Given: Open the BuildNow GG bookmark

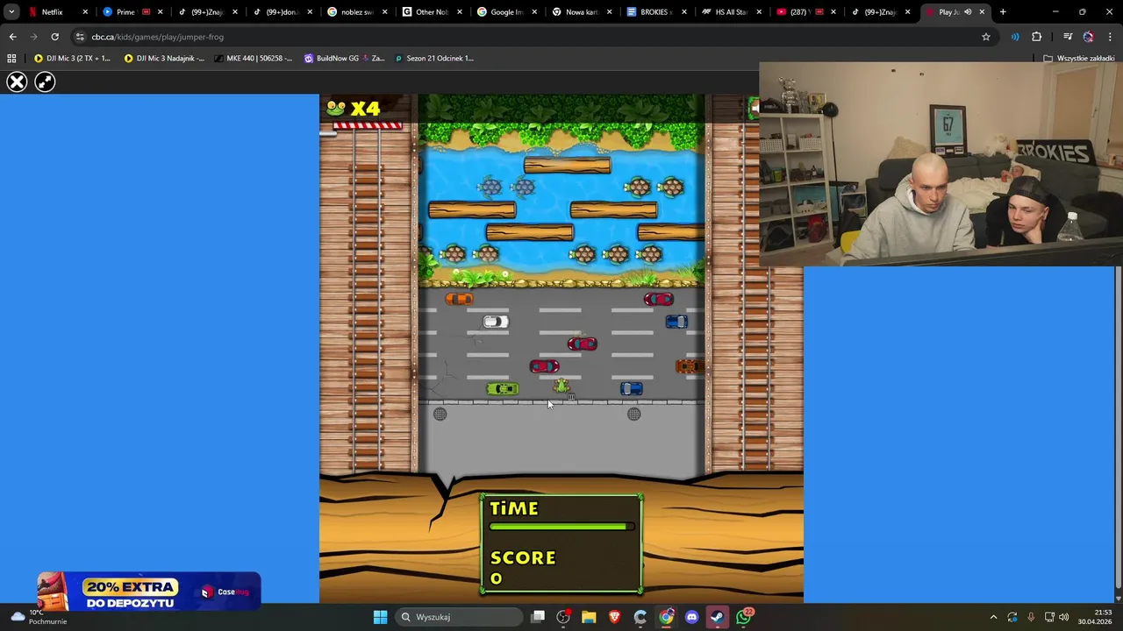Looking at the screenshot, I should (x=344, y=59).
